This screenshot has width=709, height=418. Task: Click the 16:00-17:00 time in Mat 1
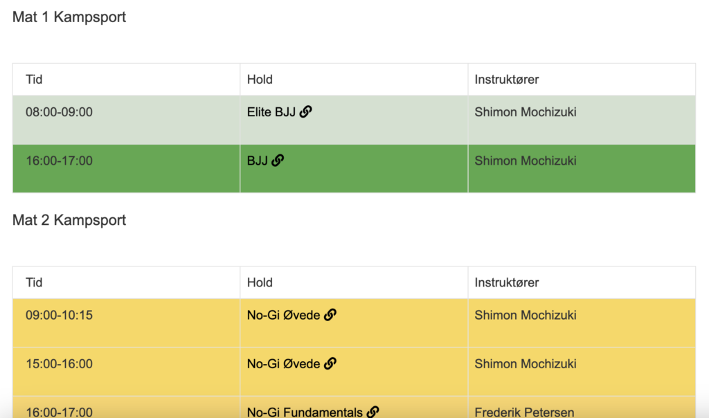point(60,161)
